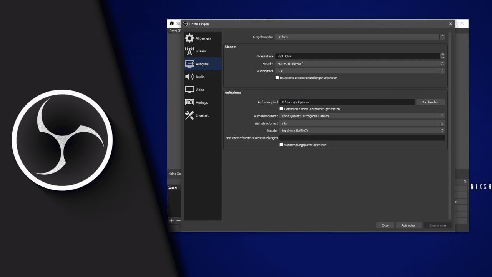Confirm settings with the Okay button
492x277 pixels.
point(385,225)
